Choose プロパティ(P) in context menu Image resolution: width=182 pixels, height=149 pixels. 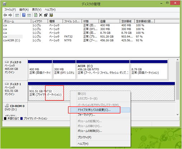tap(100, 137)
